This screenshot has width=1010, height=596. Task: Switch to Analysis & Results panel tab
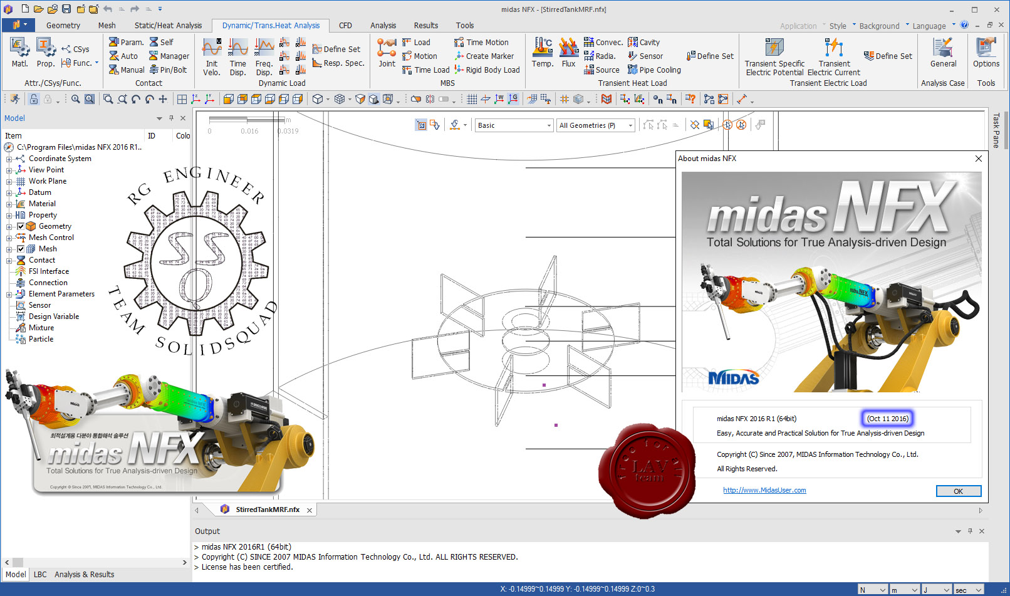pos(85,574)
